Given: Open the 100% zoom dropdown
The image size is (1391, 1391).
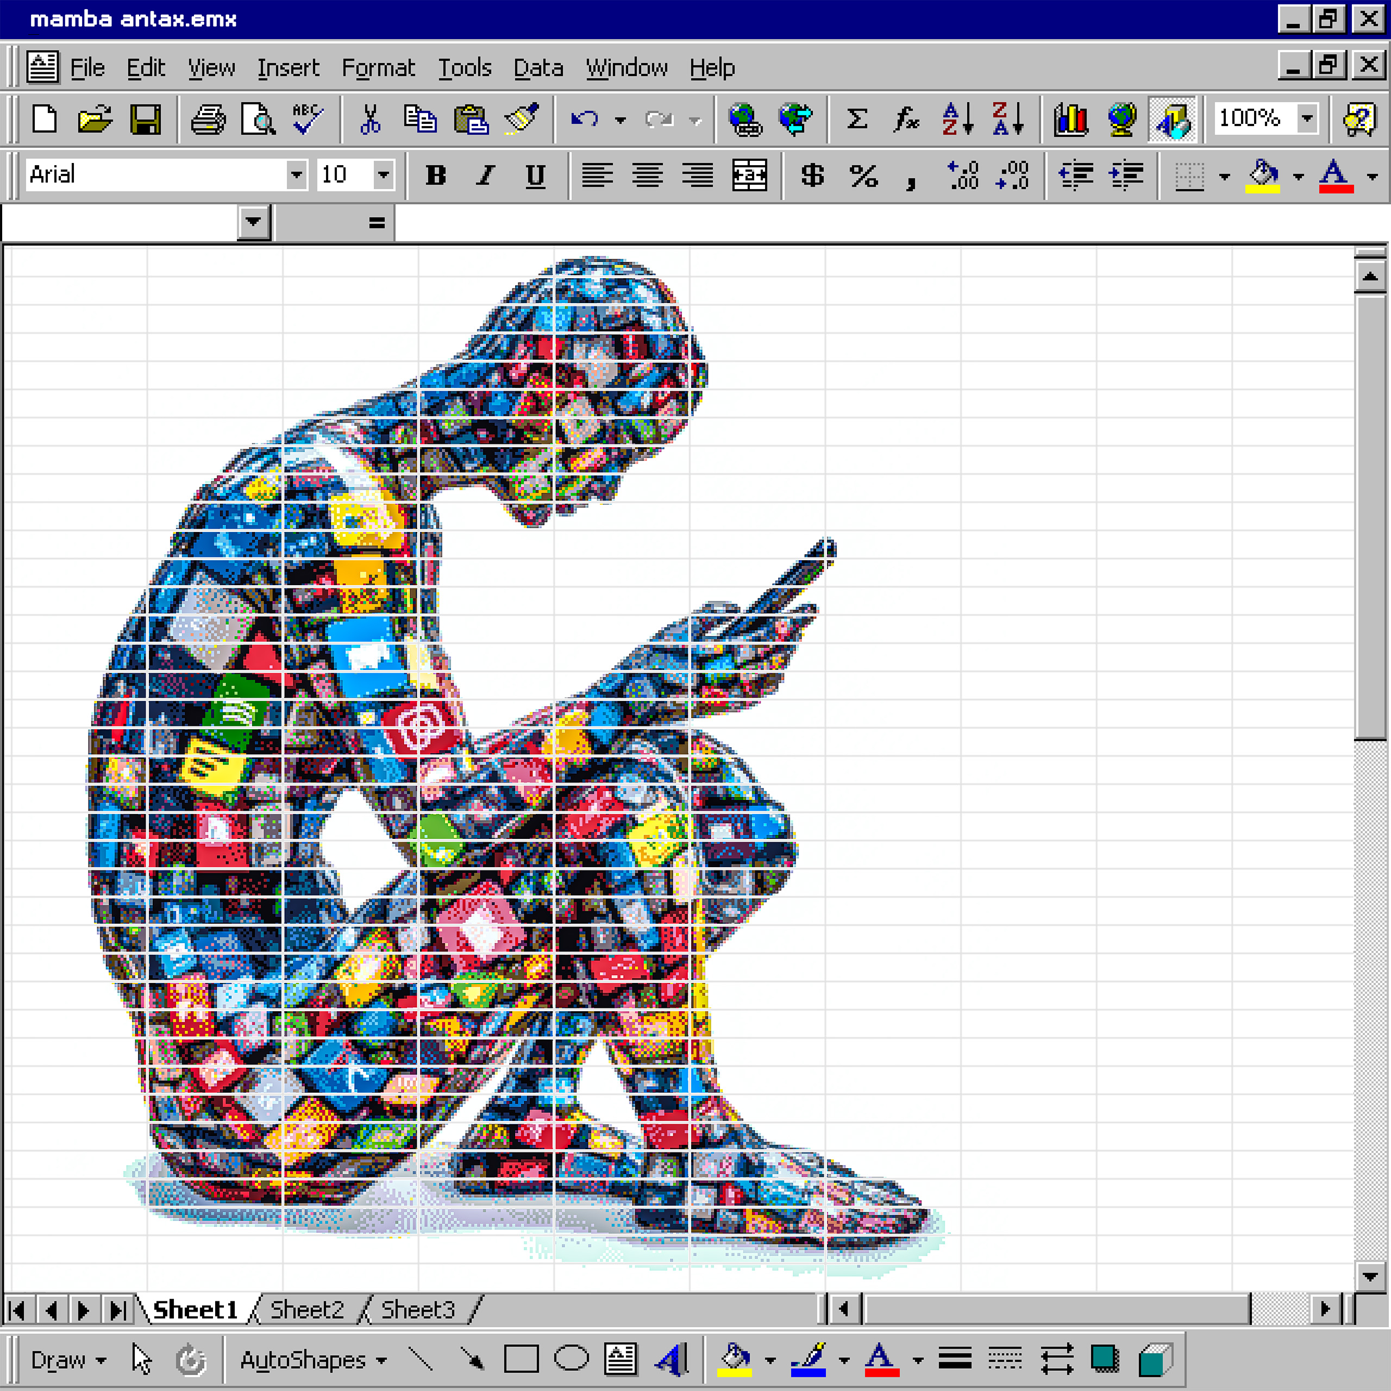Looking at the screenshot, I should (x=1307, y=117).
